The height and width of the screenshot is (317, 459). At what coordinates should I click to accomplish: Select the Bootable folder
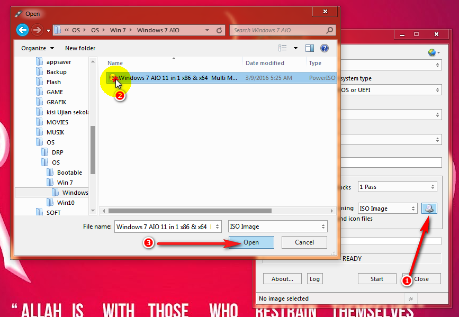point(69,173)
